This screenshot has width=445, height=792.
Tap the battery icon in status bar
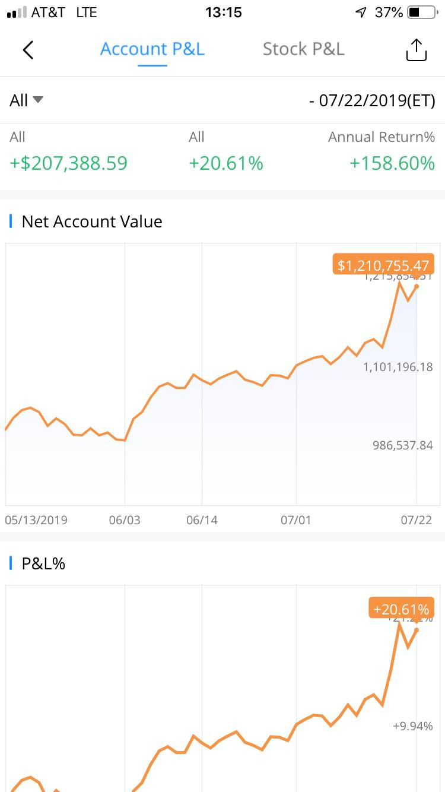422,12
